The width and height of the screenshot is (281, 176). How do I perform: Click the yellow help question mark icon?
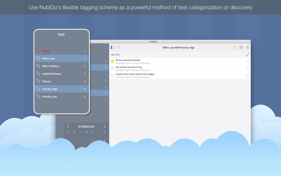click(235, 47)
